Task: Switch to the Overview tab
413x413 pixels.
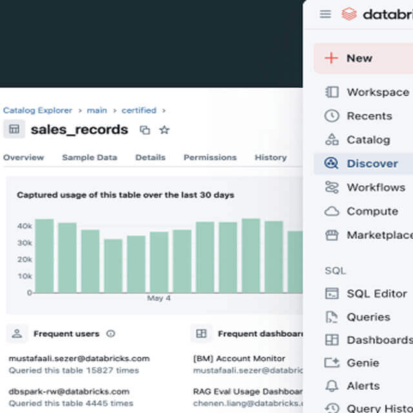Action: pos(23,157)
